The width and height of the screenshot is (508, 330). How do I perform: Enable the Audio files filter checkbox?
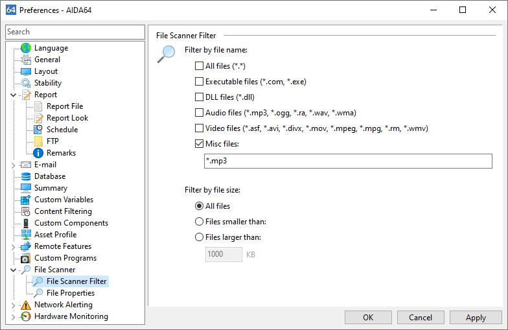coord(199,113)
